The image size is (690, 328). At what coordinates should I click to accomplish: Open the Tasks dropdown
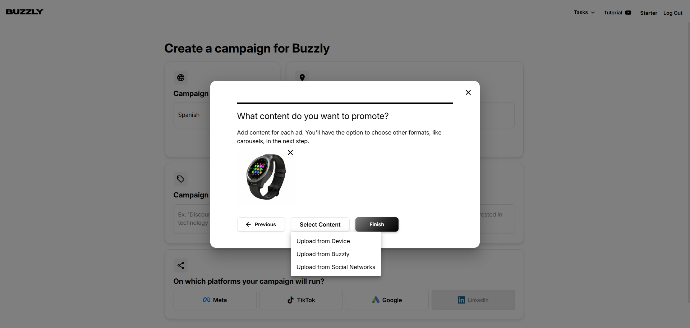(x=584, y=12)
